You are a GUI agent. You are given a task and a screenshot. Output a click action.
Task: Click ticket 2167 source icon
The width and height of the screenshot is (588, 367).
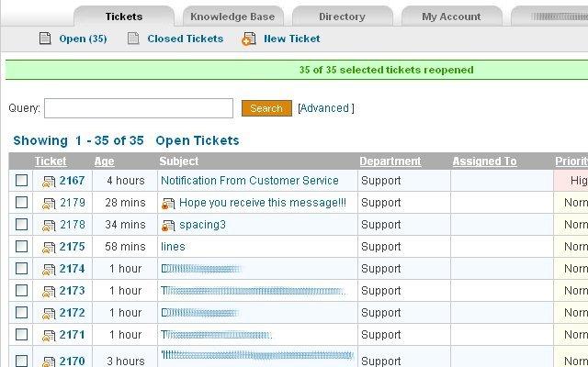point(49,182)
